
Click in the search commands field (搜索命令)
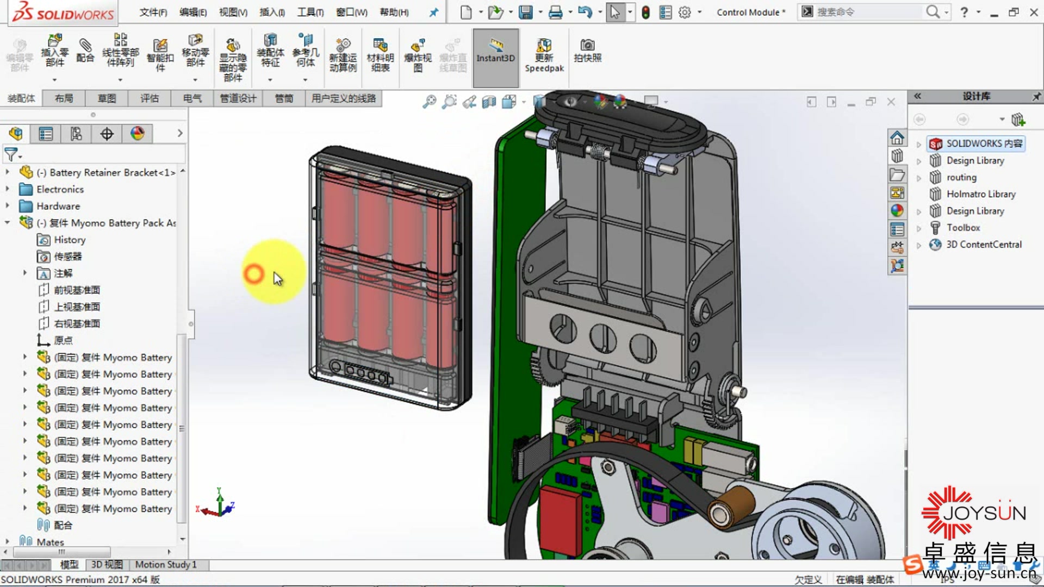[868, 12]
